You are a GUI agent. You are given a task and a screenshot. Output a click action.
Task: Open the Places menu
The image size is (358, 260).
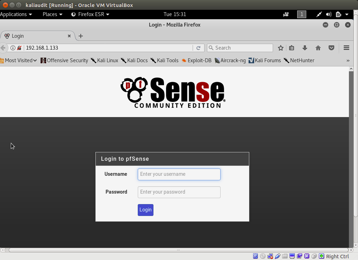coord(52,14)
